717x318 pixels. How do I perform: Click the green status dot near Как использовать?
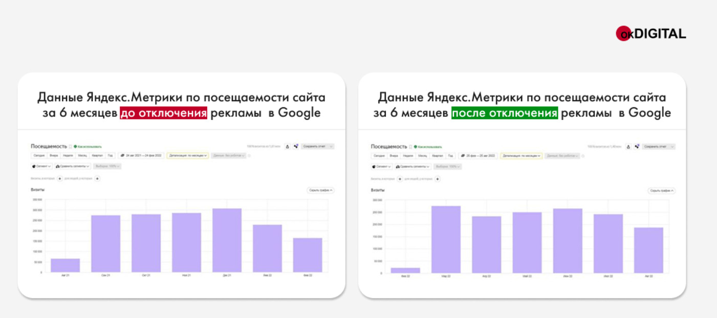75,146
